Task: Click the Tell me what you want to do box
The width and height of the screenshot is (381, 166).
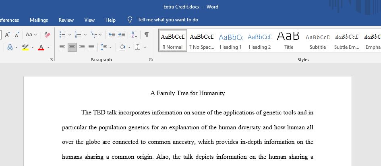Action: click(168, 20)
